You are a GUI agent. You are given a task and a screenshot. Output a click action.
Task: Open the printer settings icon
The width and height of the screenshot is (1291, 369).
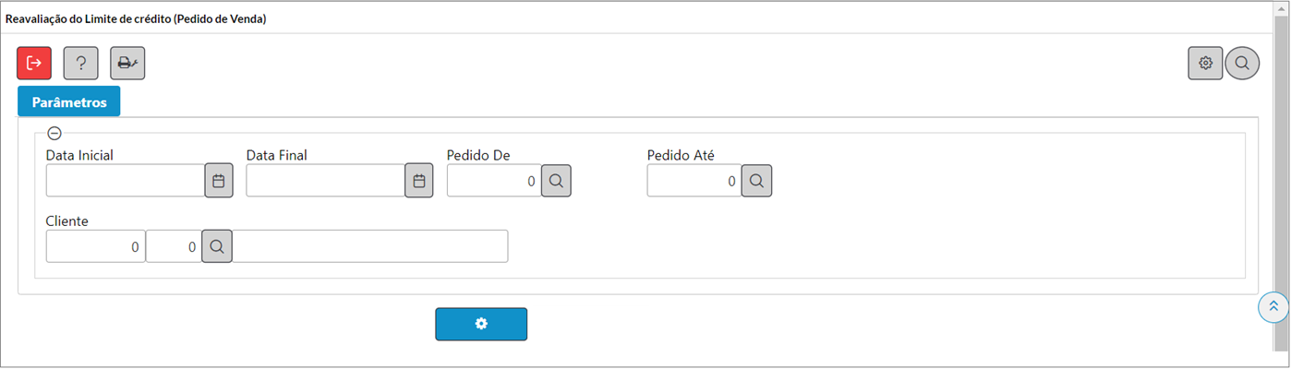tap(127, 63)
